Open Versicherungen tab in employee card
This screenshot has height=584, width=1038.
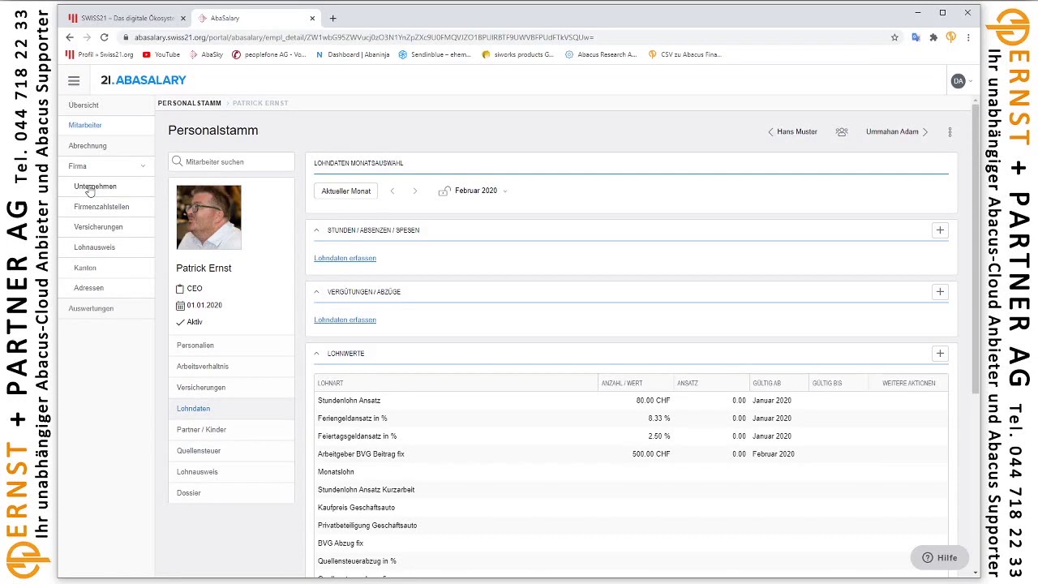pyautogui.click(x=231, y=388)
